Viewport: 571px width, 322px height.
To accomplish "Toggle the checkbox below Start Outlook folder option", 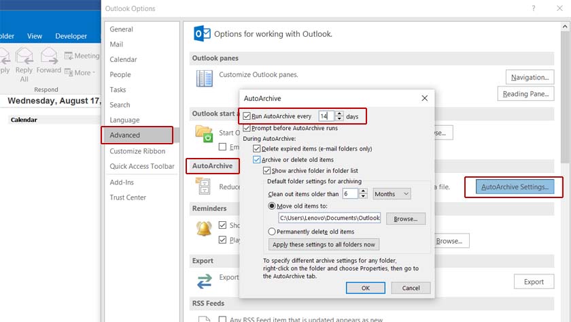I will point(222,146).
